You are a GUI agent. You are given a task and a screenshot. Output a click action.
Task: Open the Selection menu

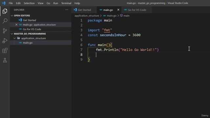coord(29,3)
